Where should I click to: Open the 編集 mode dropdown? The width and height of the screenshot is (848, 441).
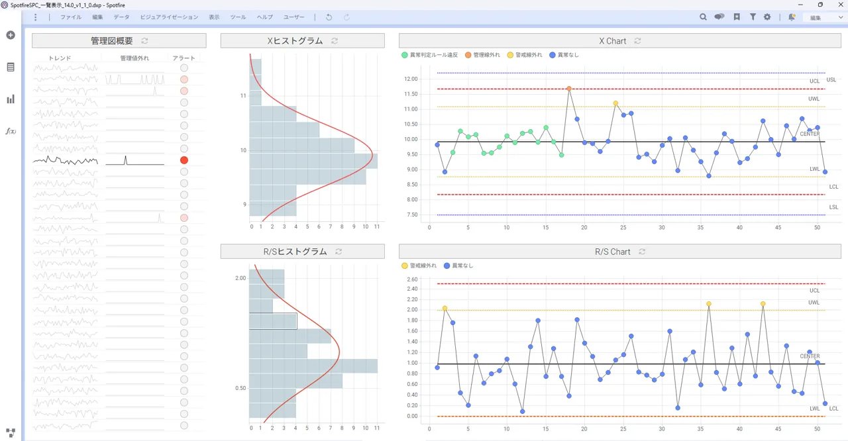pos(823,17)
